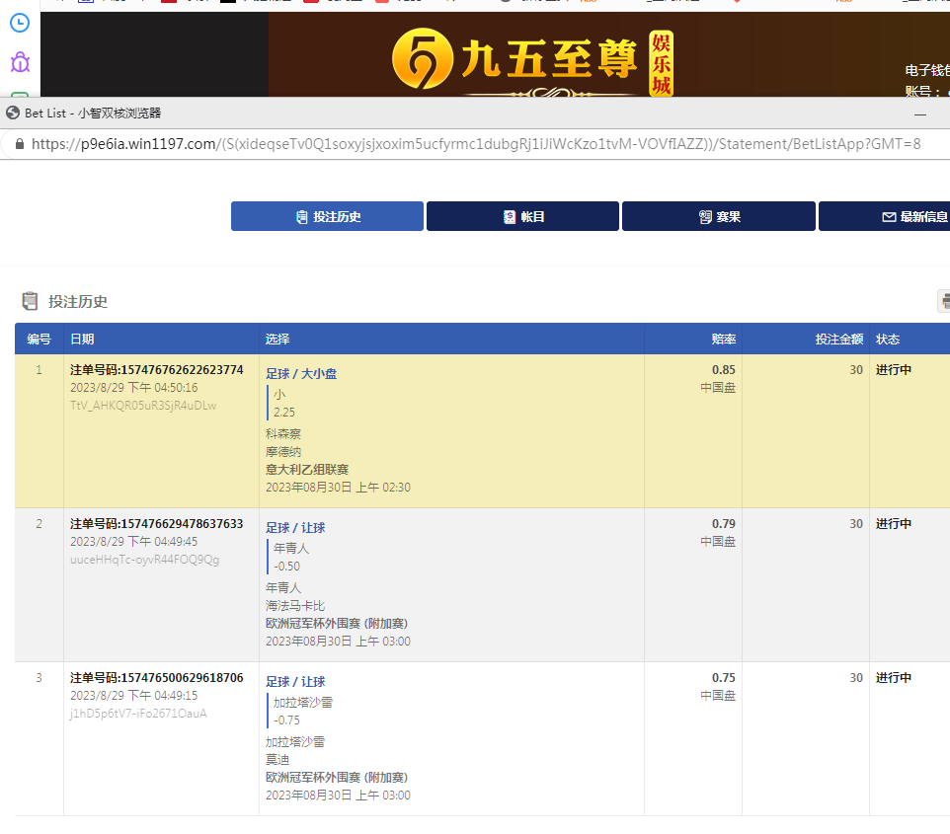The width and height of the screenshot is (950, 834).
Task: Click the URL address bar field
Action: coord(474,144)
